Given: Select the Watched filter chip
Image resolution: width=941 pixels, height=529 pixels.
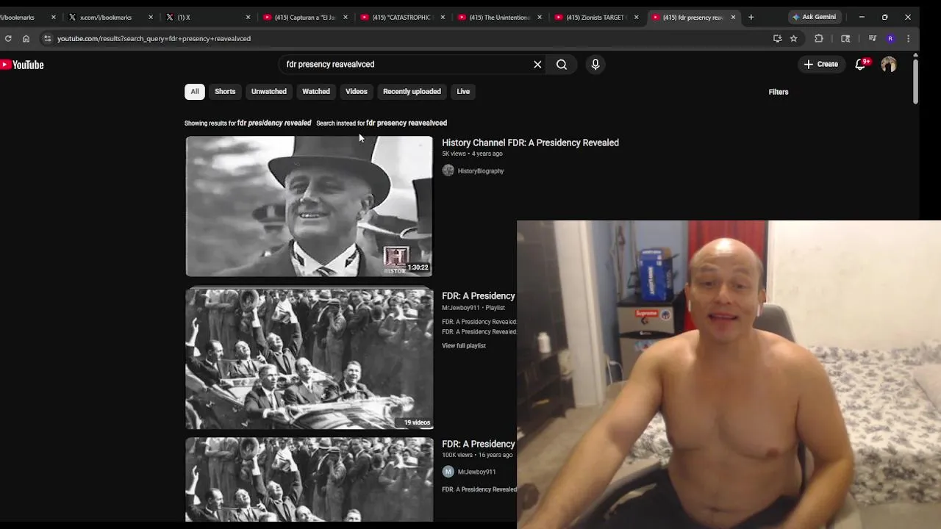Looking at the screenshot, I should tap(316, 91).
